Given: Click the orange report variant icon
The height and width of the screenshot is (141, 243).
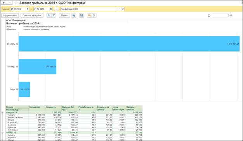Looking at the screenshot, I should tap(89, 15).
